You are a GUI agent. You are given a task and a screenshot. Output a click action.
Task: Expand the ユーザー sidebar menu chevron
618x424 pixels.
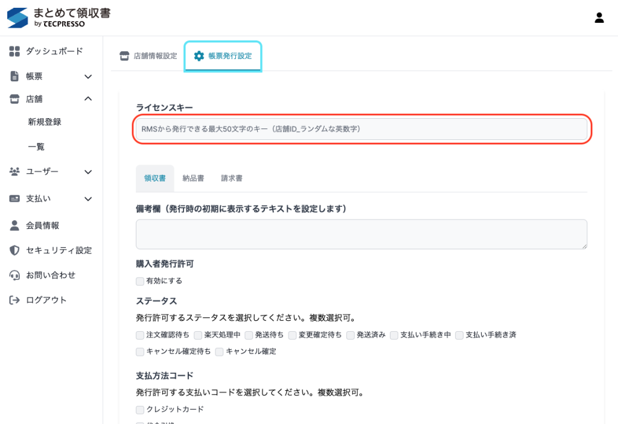pyautogui.click(x=88, y=172)
